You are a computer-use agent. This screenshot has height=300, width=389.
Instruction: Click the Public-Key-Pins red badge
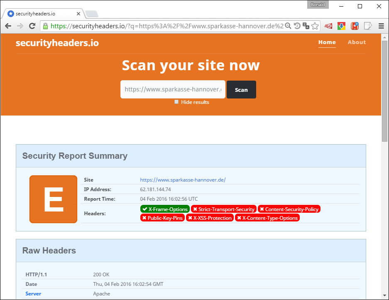coord(162,218)
